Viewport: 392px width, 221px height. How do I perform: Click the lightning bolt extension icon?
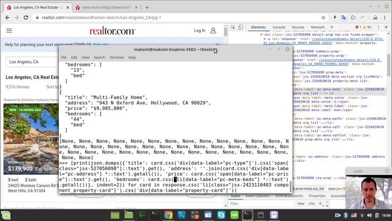pyautogui.click(x=334, y=18)
